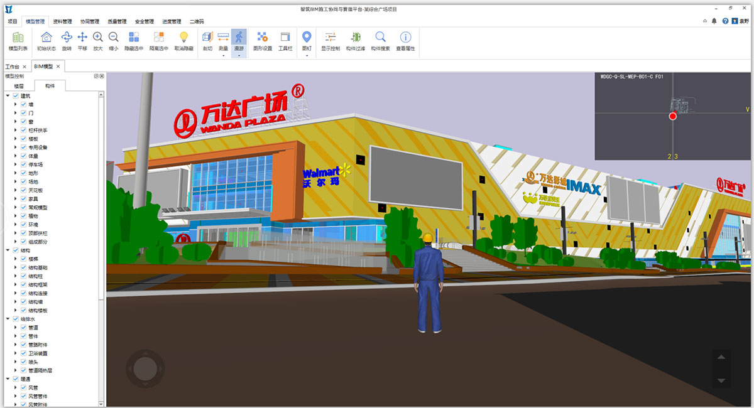Toggle the 结构柱 checkbox
Screen dimensions: 754x408
click(x=24, y=276)
